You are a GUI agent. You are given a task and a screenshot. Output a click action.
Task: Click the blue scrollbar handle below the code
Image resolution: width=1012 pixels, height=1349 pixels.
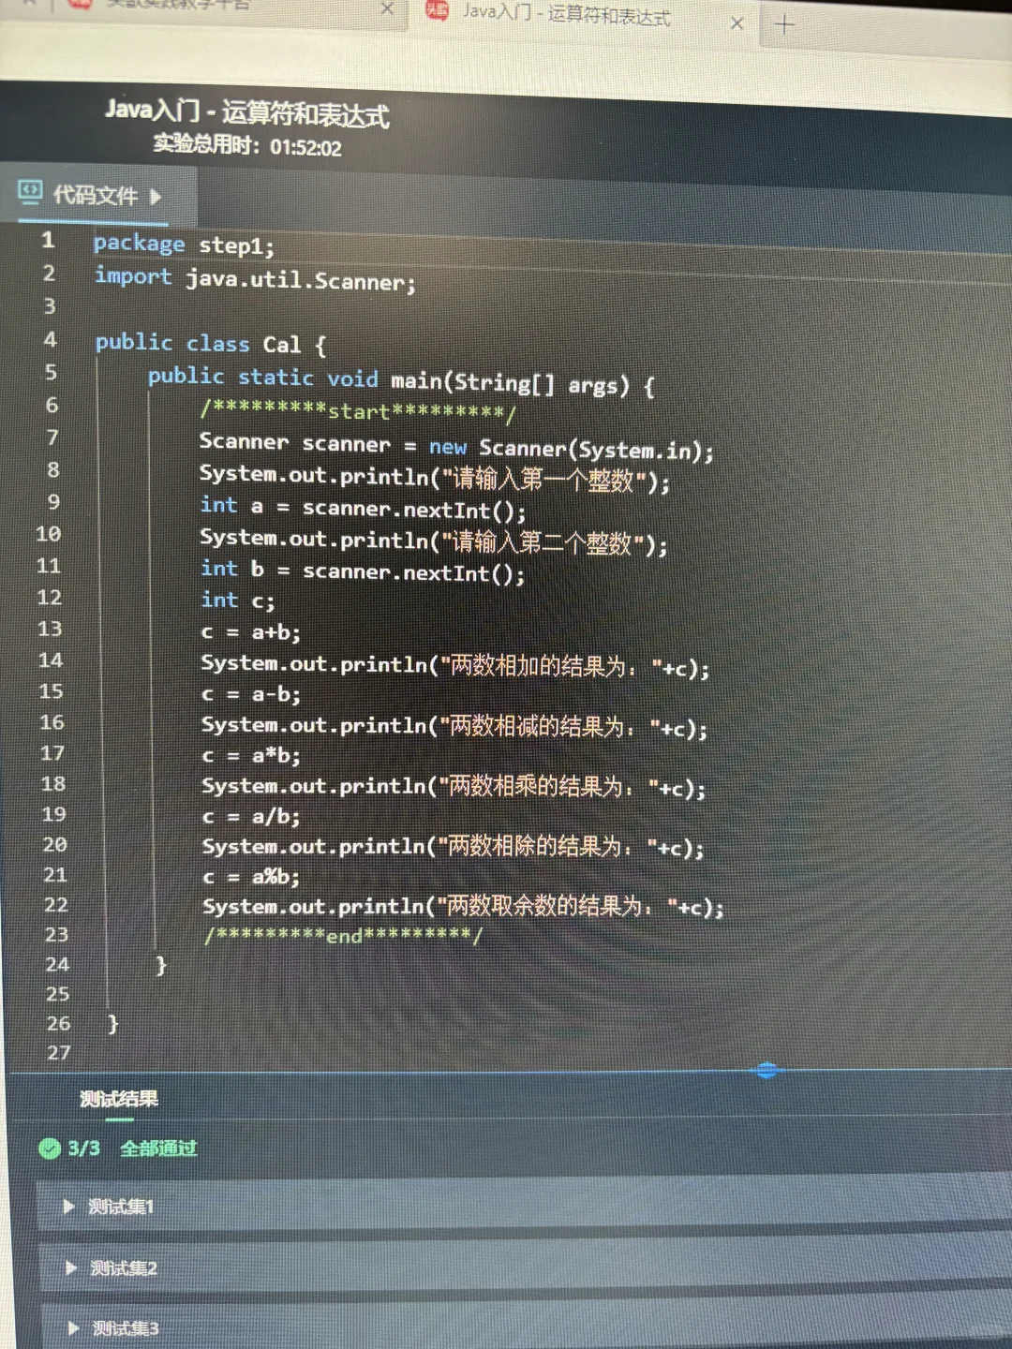pyautogui.click(x=766, y=1071)
